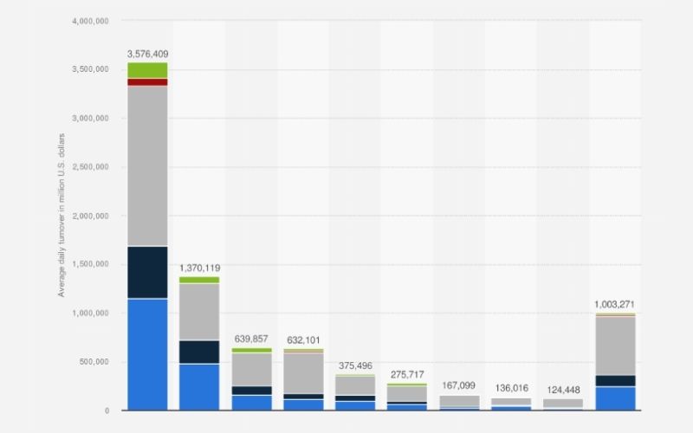The height and width of the screenshot is (433, 693).
Task: Click the 1,370,119 value label
Action: pos(199,268)
